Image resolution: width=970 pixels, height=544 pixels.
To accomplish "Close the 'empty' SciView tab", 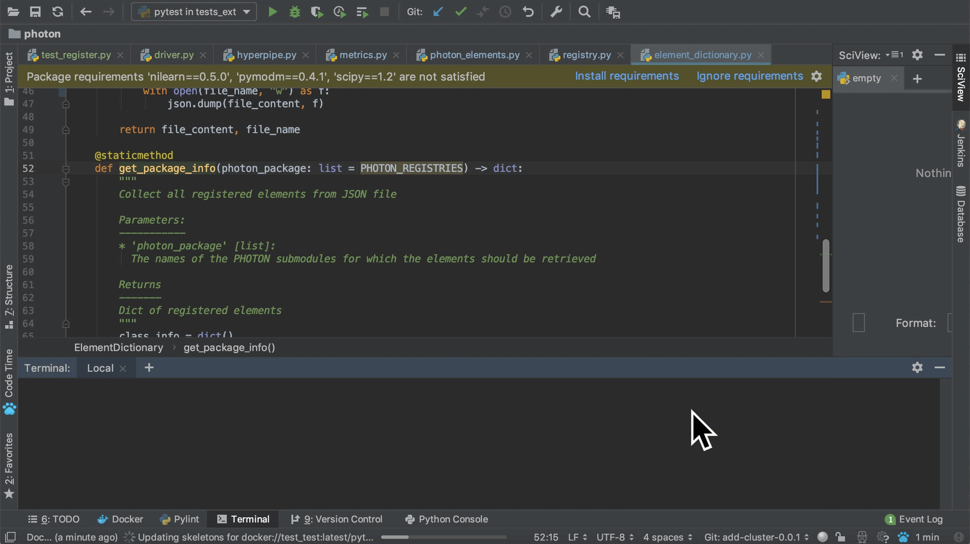I will [x=894, y=78].
